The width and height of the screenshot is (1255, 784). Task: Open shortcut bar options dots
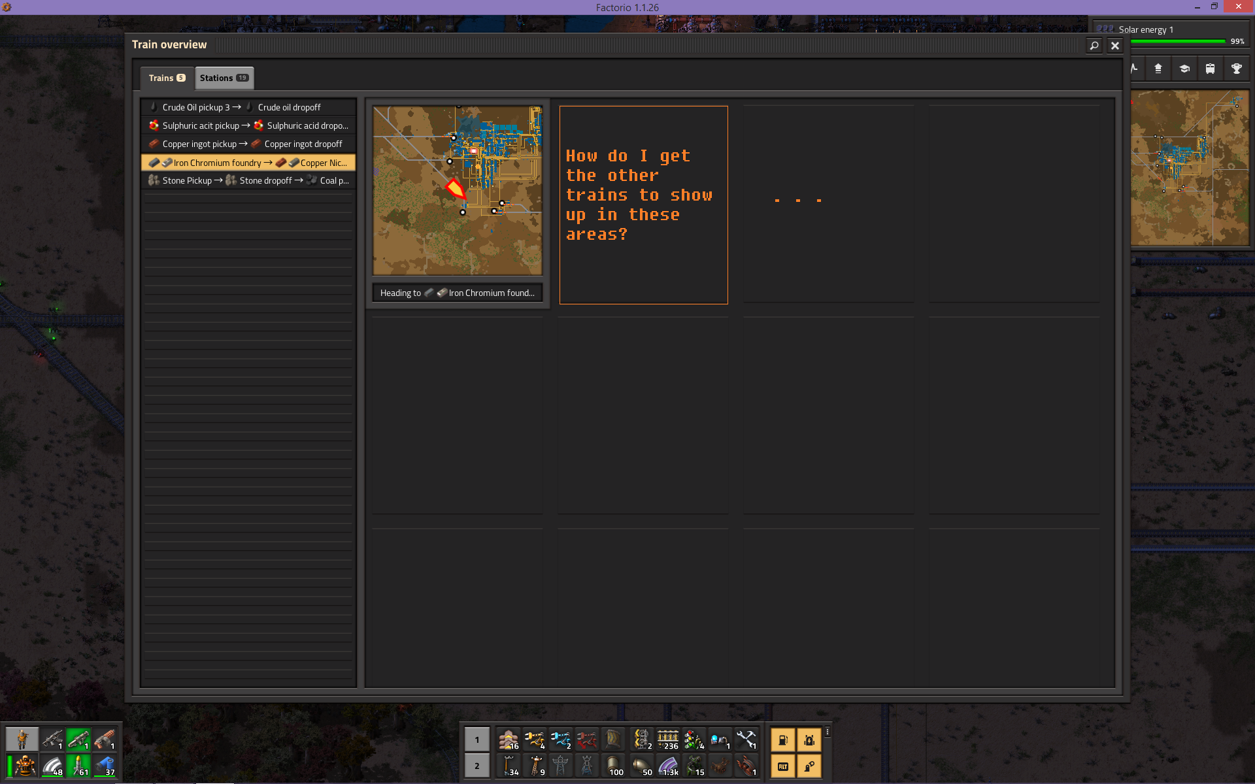(828, 732)
